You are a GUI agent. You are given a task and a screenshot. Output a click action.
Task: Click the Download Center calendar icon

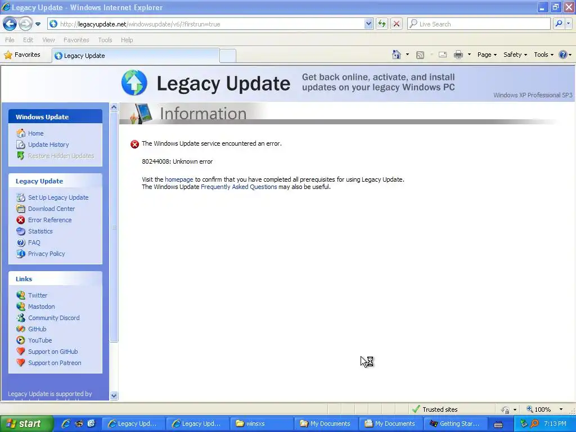[x=21, y=209]
